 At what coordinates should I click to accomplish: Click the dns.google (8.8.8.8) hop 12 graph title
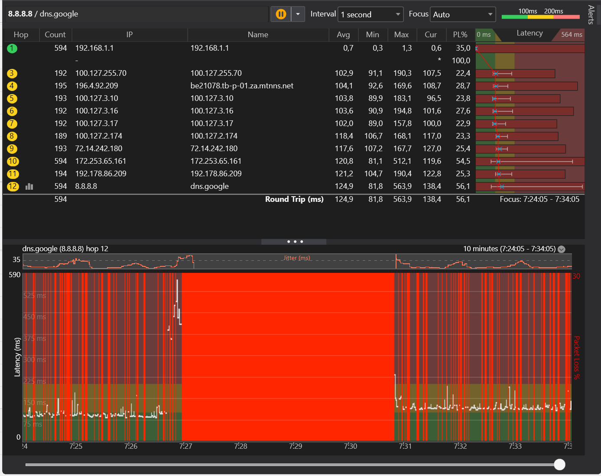point(65,249)
